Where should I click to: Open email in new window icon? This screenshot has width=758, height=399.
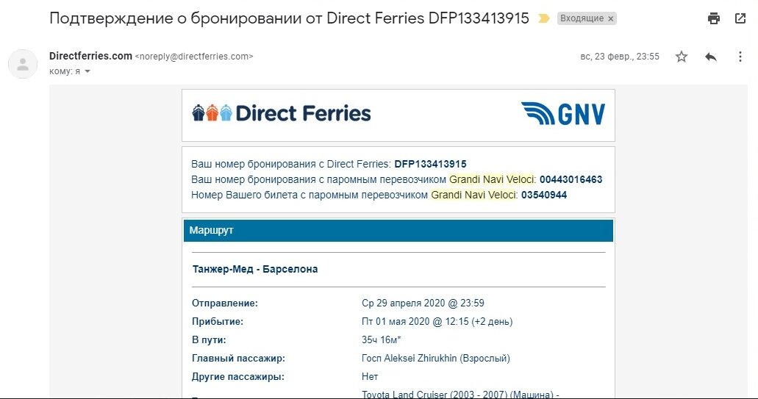740,18
